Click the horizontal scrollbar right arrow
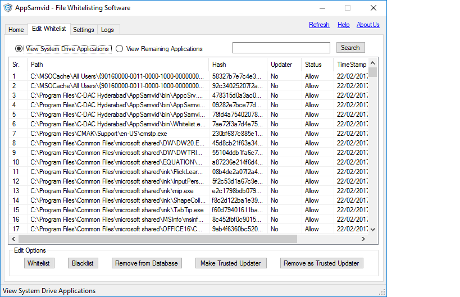 coord(364,239)
